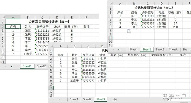Image resolution: width=191 pixels, height=103 pixels.
Task: Select column A header in table one window
Action: pyautogui.click(x=13, y=17)
